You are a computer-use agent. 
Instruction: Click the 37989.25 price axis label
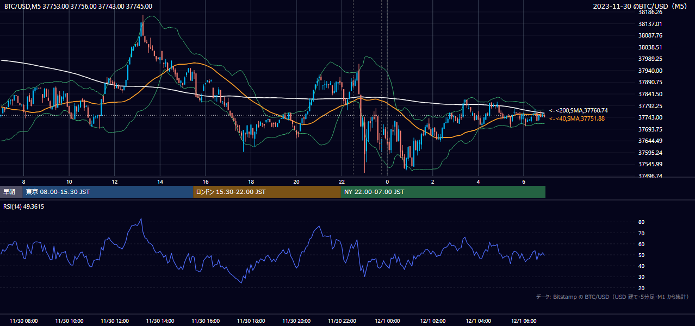(x=650, y=59)
